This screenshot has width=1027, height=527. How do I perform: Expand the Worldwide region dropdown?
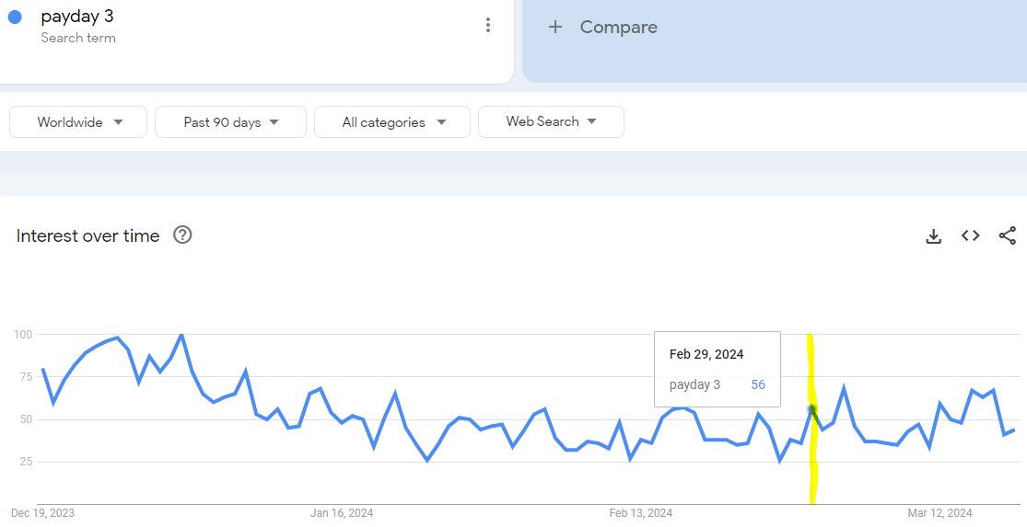(x=78, y=122)
